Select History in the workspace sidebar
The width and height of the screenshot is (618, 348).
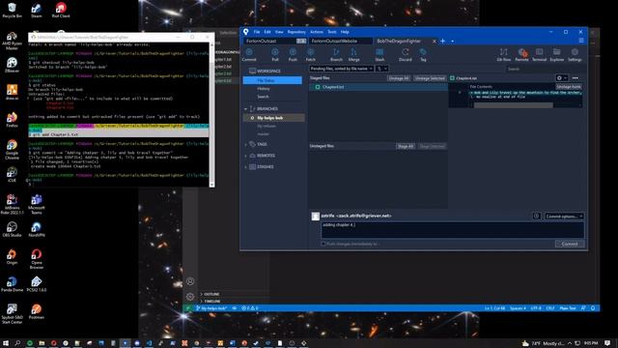(264, 89)
